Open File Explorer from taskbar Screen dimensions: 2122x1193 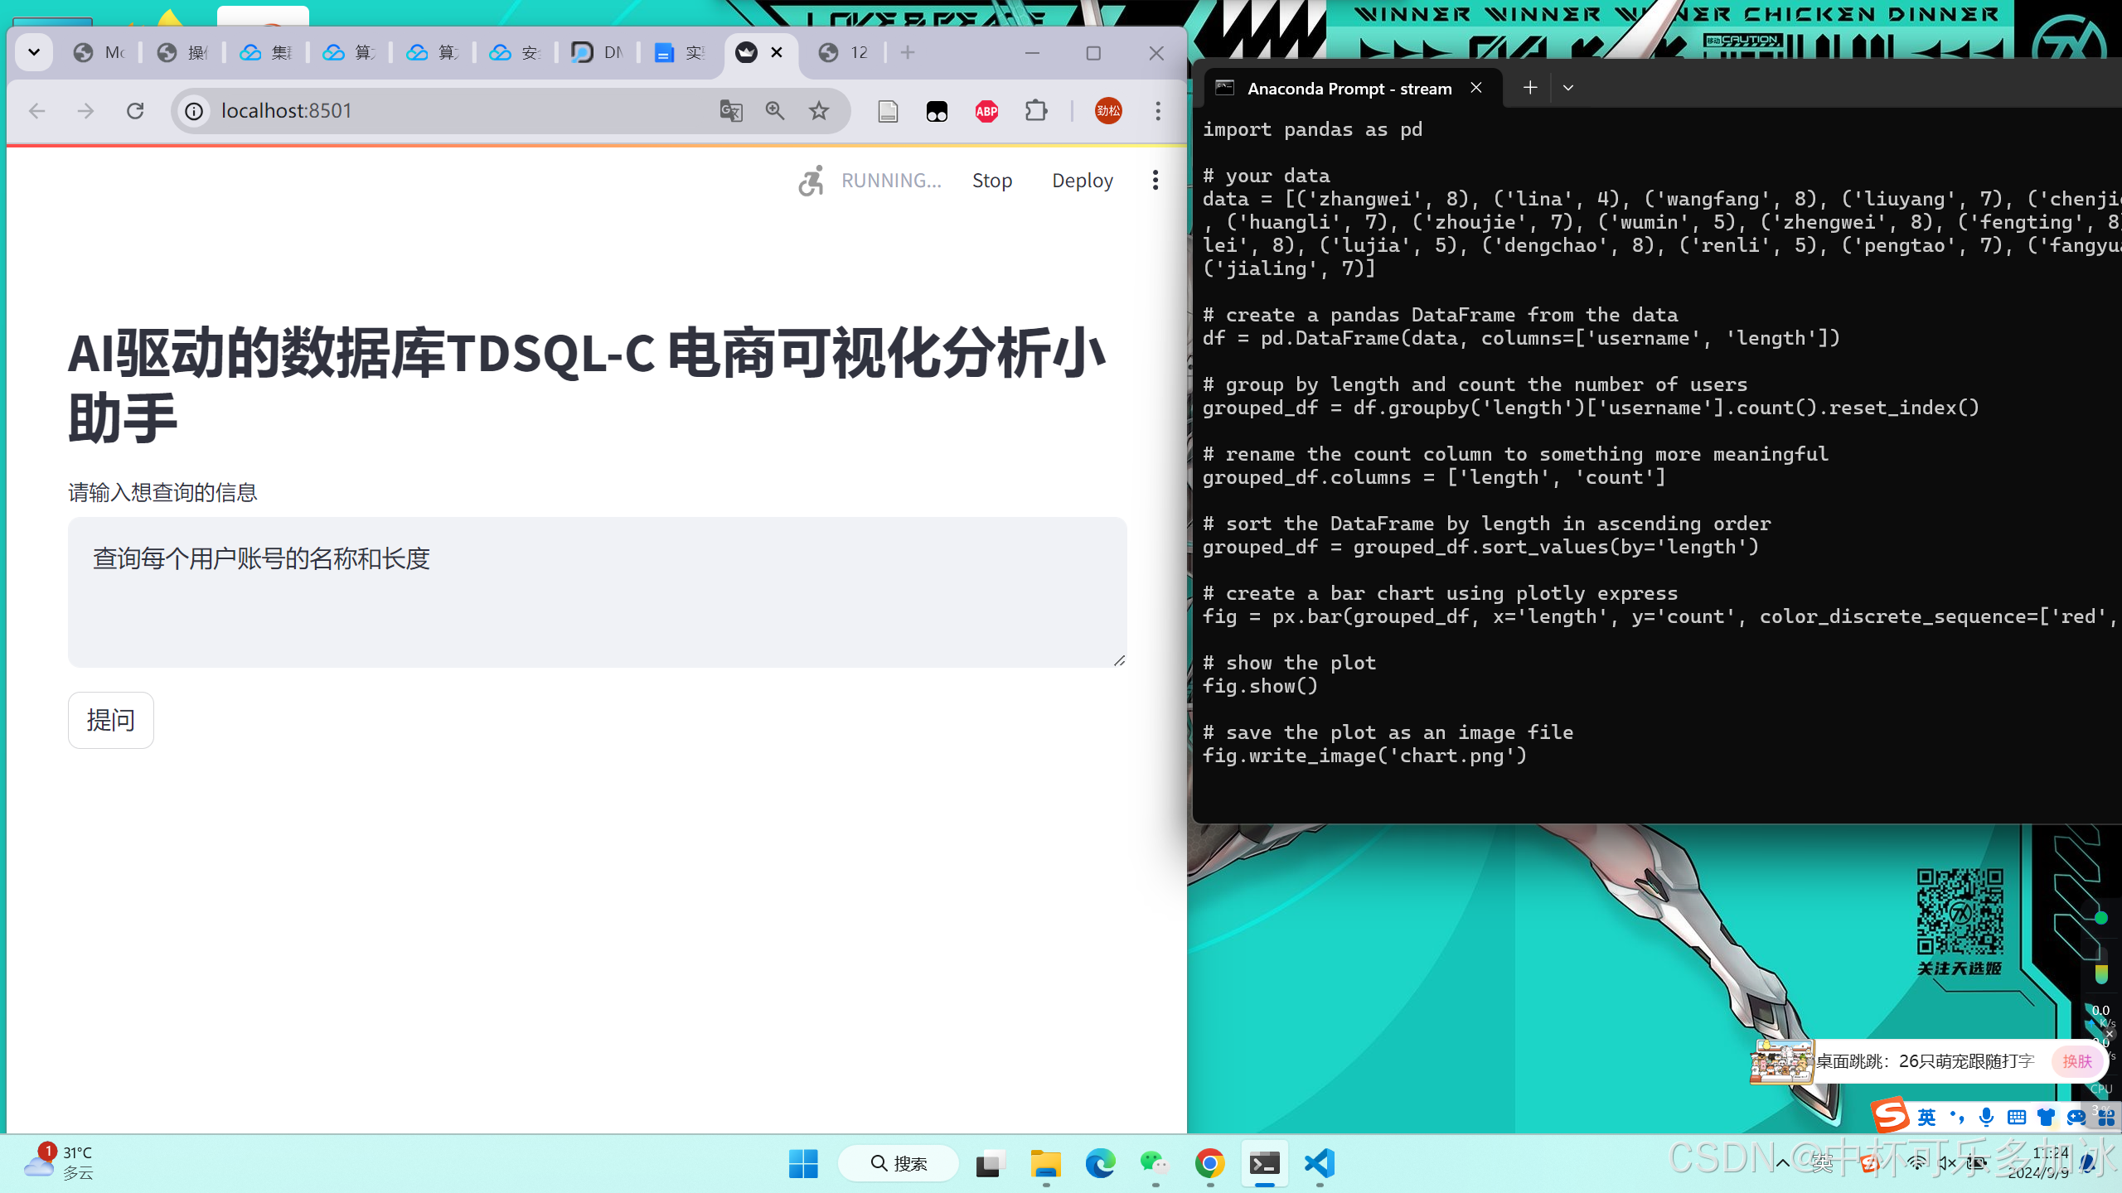point(1045,1164)
